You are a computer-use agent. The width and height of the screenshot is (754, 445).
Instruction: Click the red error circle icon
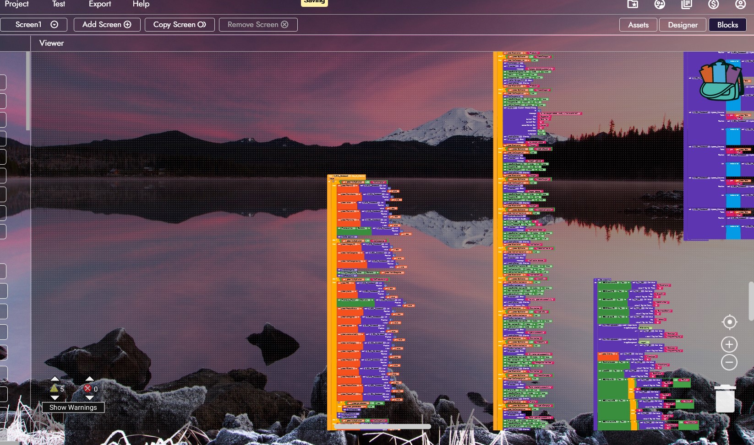pyautogui.click(x=87, y=388)
